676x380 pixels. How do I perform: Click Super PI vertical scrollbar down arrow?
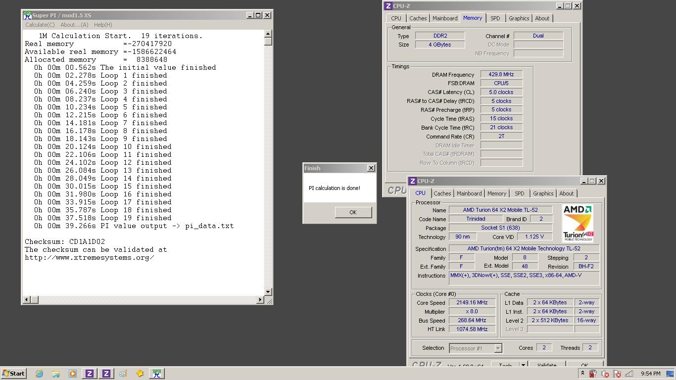(x=268, y=292)
